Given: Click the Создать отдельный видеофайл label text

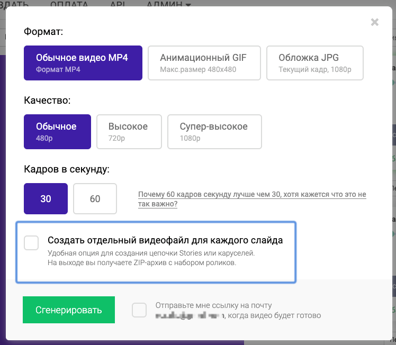Looking at the screenshot, I should (165, 240).
